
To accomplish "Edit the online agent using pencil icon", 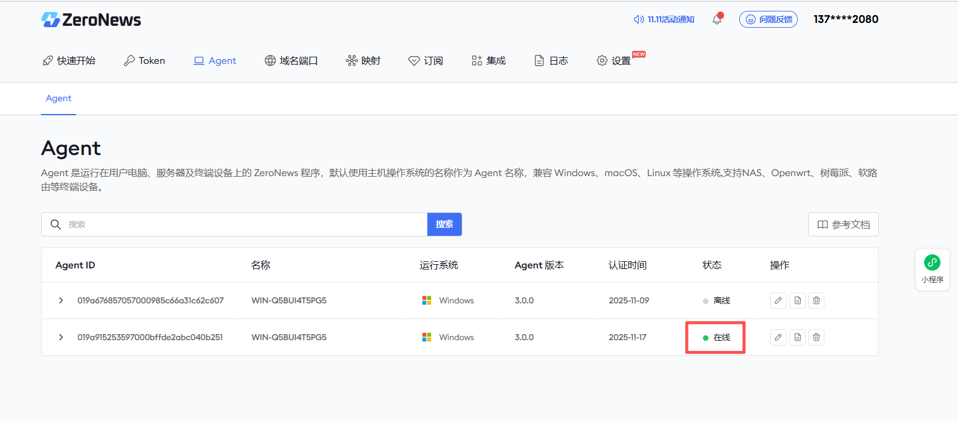I will (x=778, y=337).
